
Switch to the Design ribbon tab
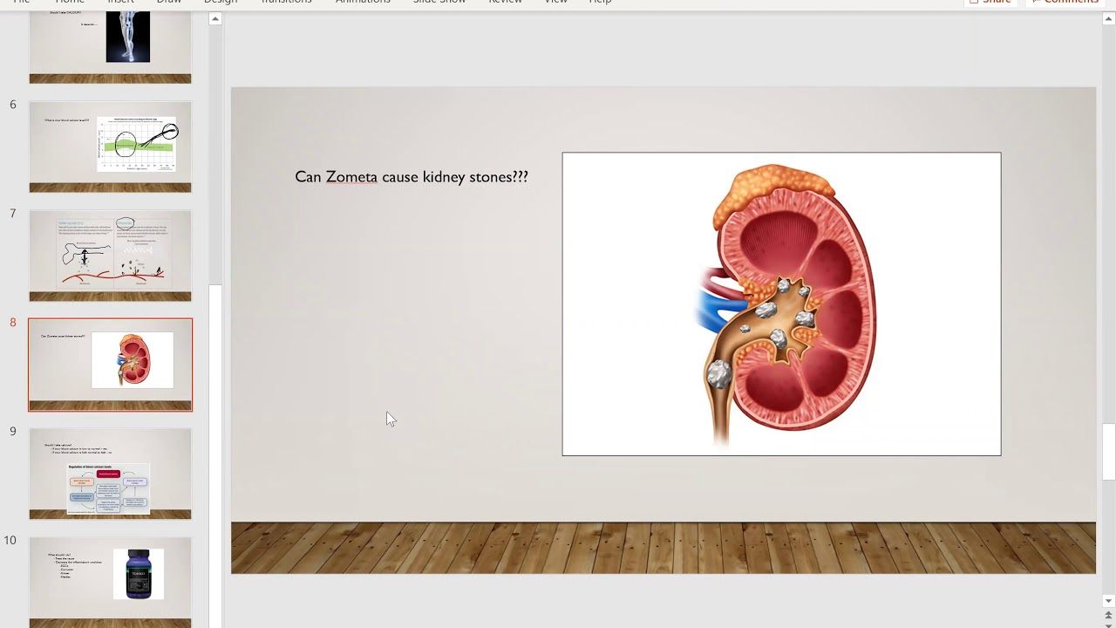220,2
